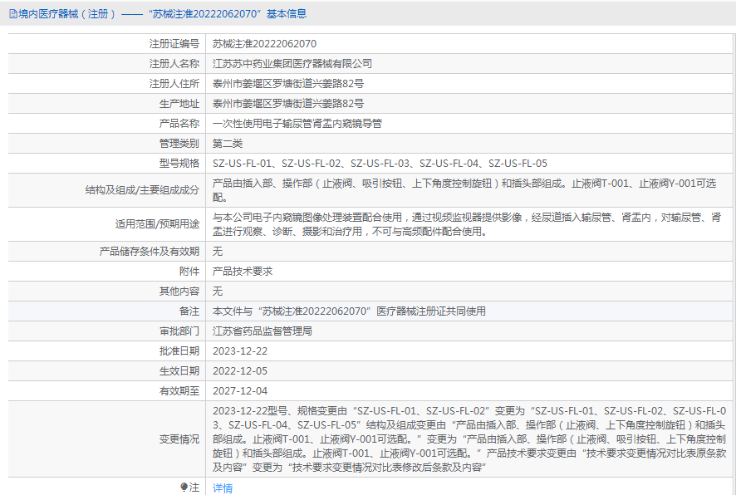Click the 型号规格 label
Screen dimensions: 736x495
[x=179, y=164]
